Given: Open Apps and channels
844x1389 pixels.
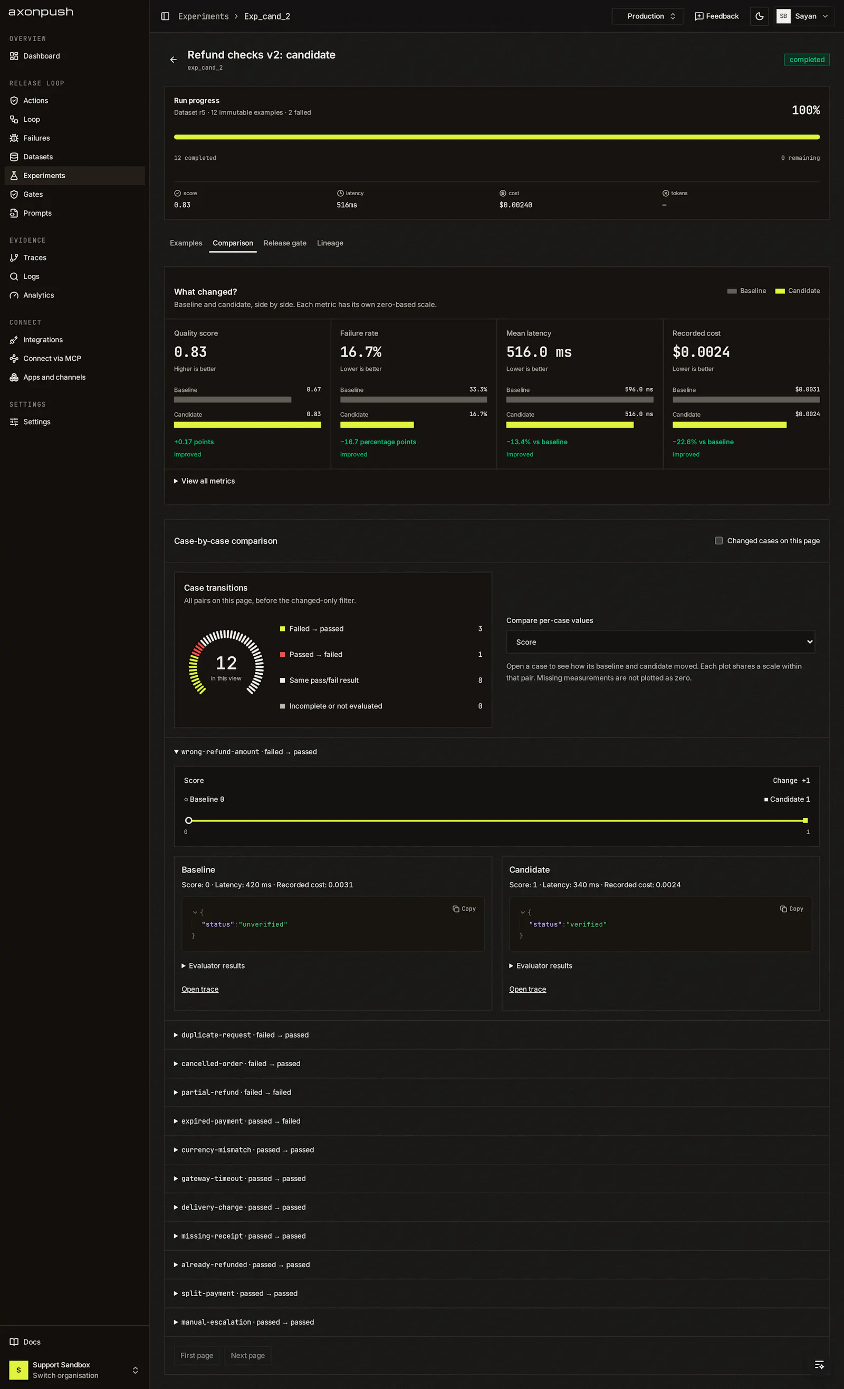Looking at the screenshot, I should [x=74, y=377].
